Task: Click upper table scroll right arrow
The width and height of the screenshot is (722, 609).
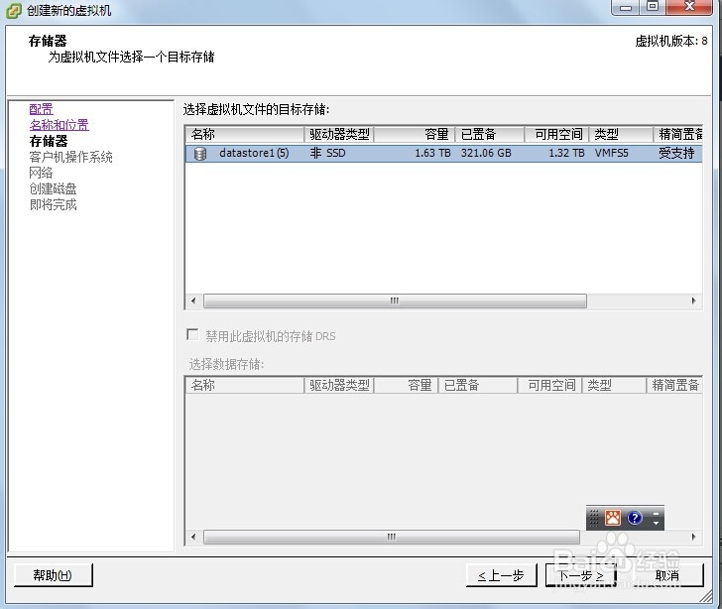Action: pos(694,301)
